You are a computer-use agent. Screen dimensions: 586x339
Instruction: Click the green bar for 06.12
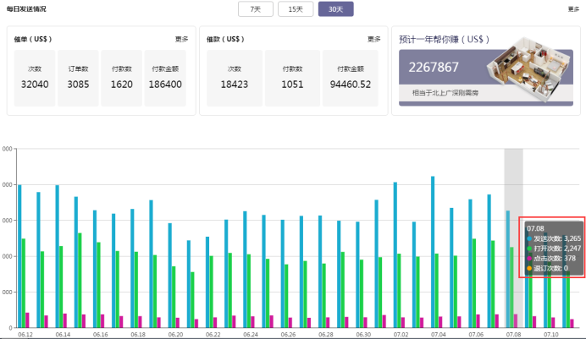[x=24, y=283]
